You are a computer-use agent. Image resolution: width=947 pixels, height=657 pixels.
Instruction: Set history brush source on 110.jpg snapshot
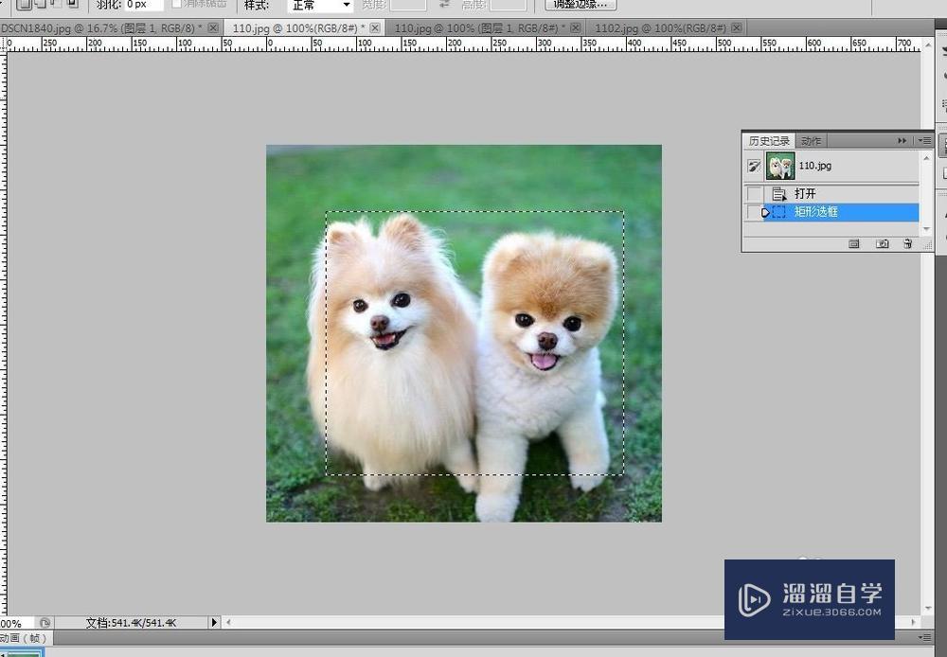(754, 166)
